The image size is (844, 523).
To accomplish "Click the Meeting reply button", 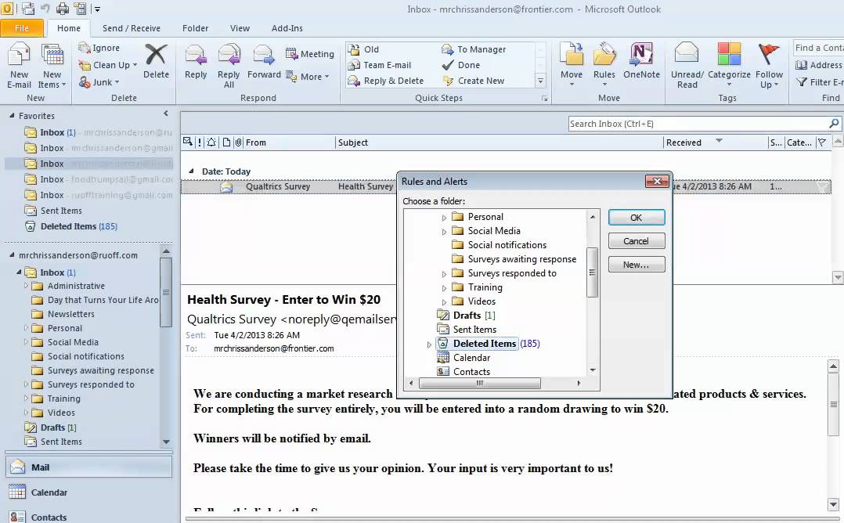I will (x=309, y=54).
